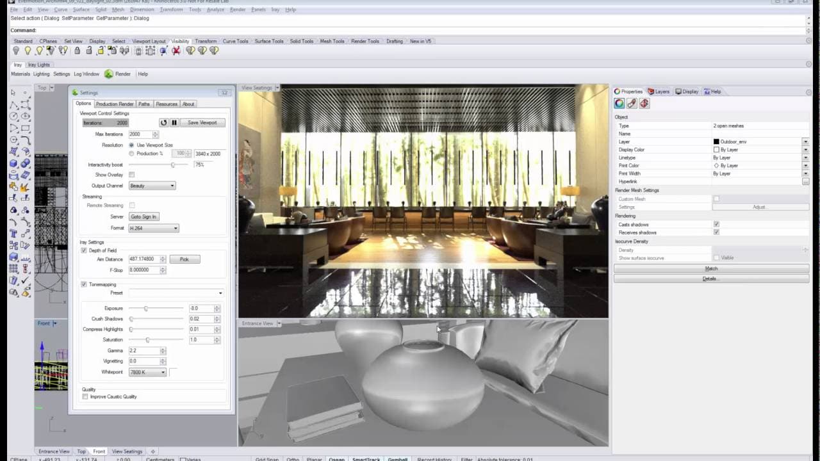Open the Curve Tools toolbar tab

tap(235, 41)
